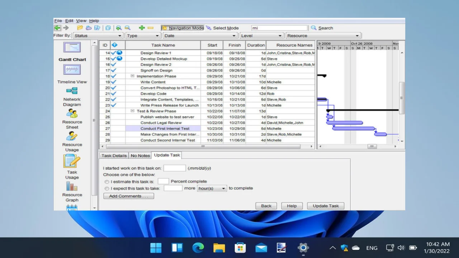The width and height of the screenshot is (459, 258).
Task: Click the blue cloud toolbar icon
Action: [89, 28]
